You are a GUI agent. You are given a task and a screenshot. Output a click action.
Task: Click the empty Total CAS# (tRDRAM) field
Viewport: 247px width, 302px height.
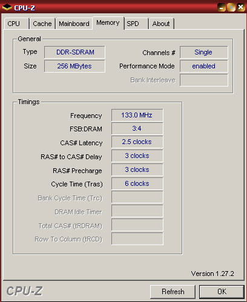point(137,225)
